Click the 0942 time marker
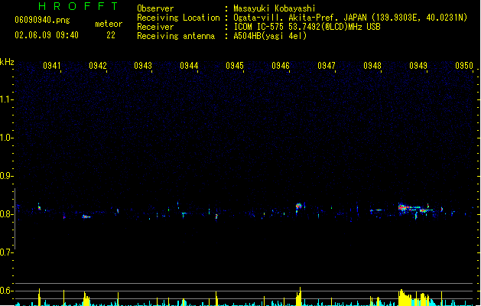 pyautogui.click(x=98, y=66)
